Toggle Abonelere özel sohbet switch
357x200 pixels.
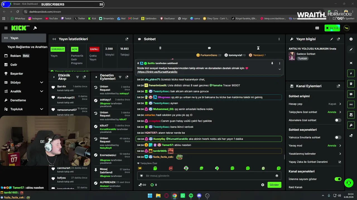click(x=338, y=120)
